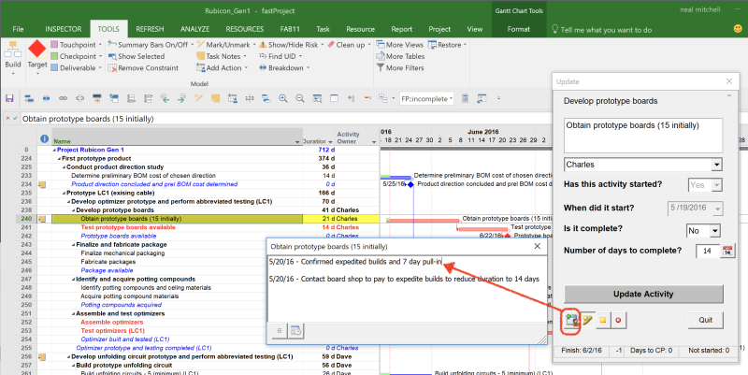Click Quit in Update dialog
The height and width of the screenshot is (375, 748).
point(706,320)
